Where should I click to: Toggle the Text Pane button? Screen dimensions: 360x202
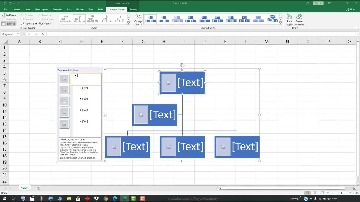(x=9, y=24)
